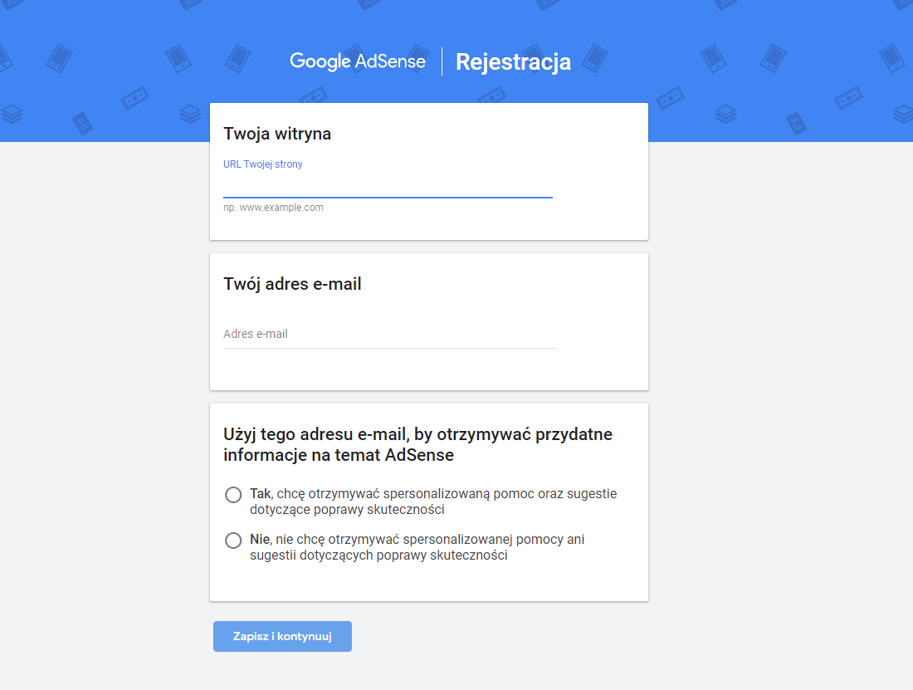Click the 'np. www.example.com' hint text
Screen dimensions: 913x690
pyautogui.click(x=273, y=208)
